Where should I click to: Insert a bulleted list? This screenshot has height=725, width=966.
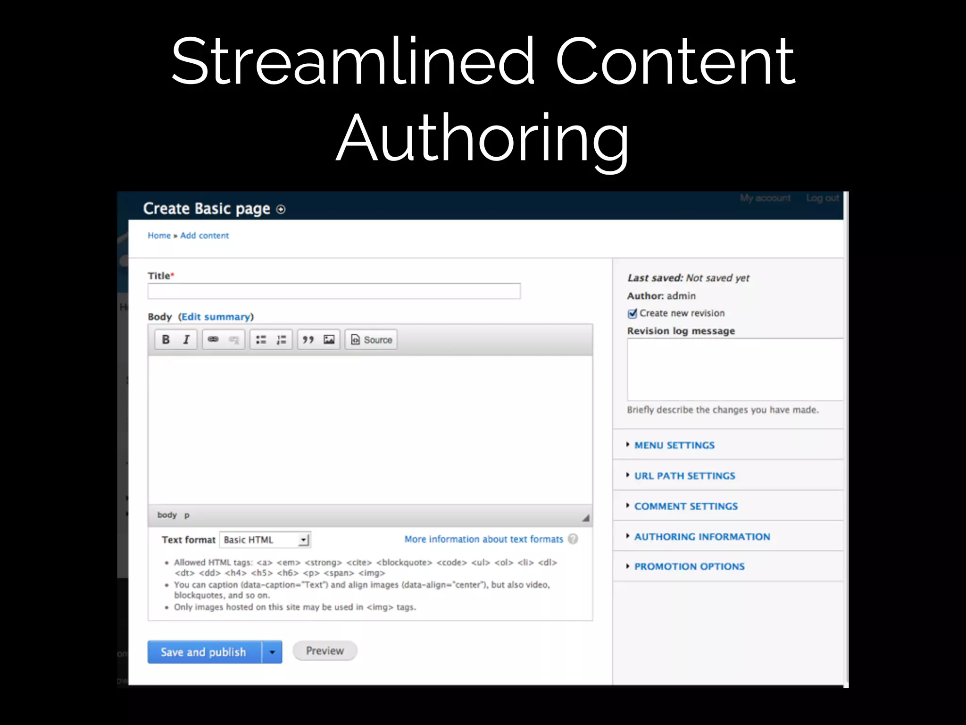point(261,339)
